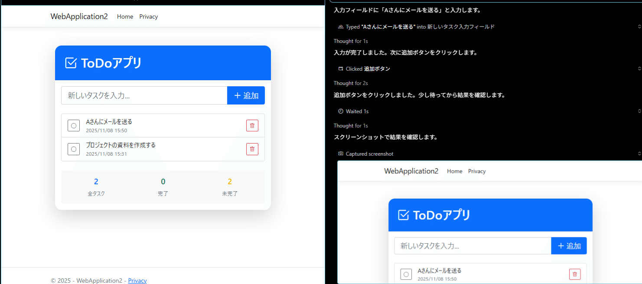Screen dimensions: 642x284
Task: Click the keyboard icon beside the Typed step
Action: [x=341, y=27]
